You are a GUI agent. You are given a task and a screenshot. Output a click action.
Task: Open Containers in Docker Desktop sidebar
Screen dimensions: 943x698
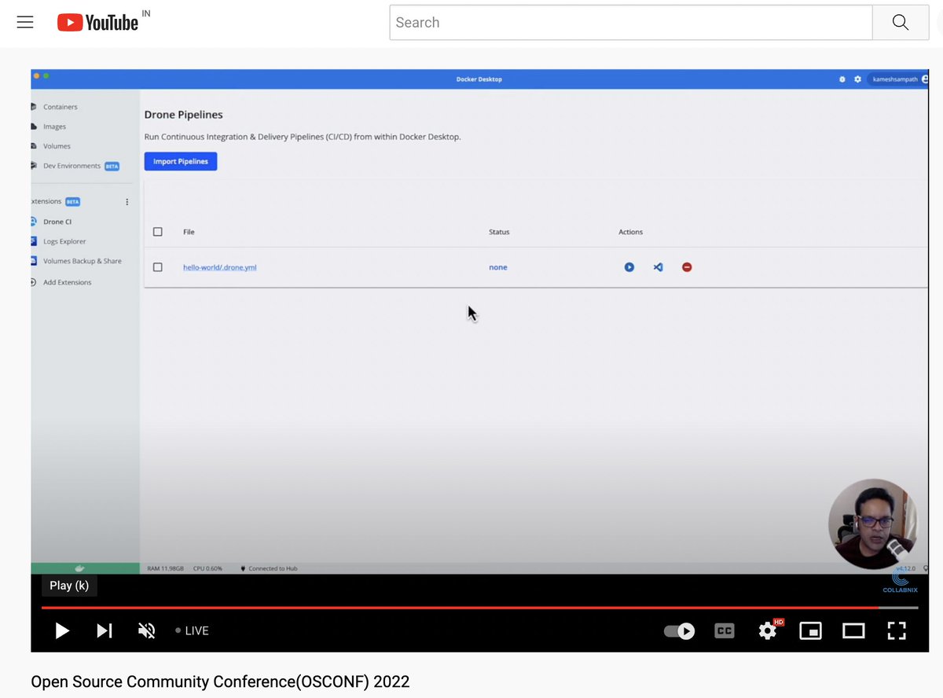click(x=60, y=107)
